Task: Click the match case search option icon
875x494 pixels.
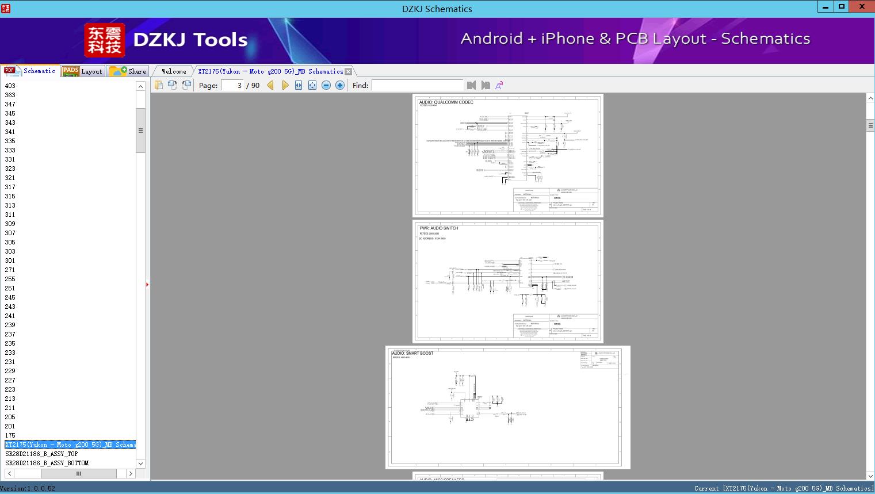Action: click(499, 85)
